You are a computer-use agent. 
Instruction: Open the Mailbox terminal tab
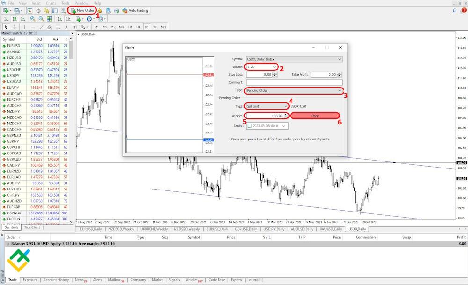click(116, 280)
